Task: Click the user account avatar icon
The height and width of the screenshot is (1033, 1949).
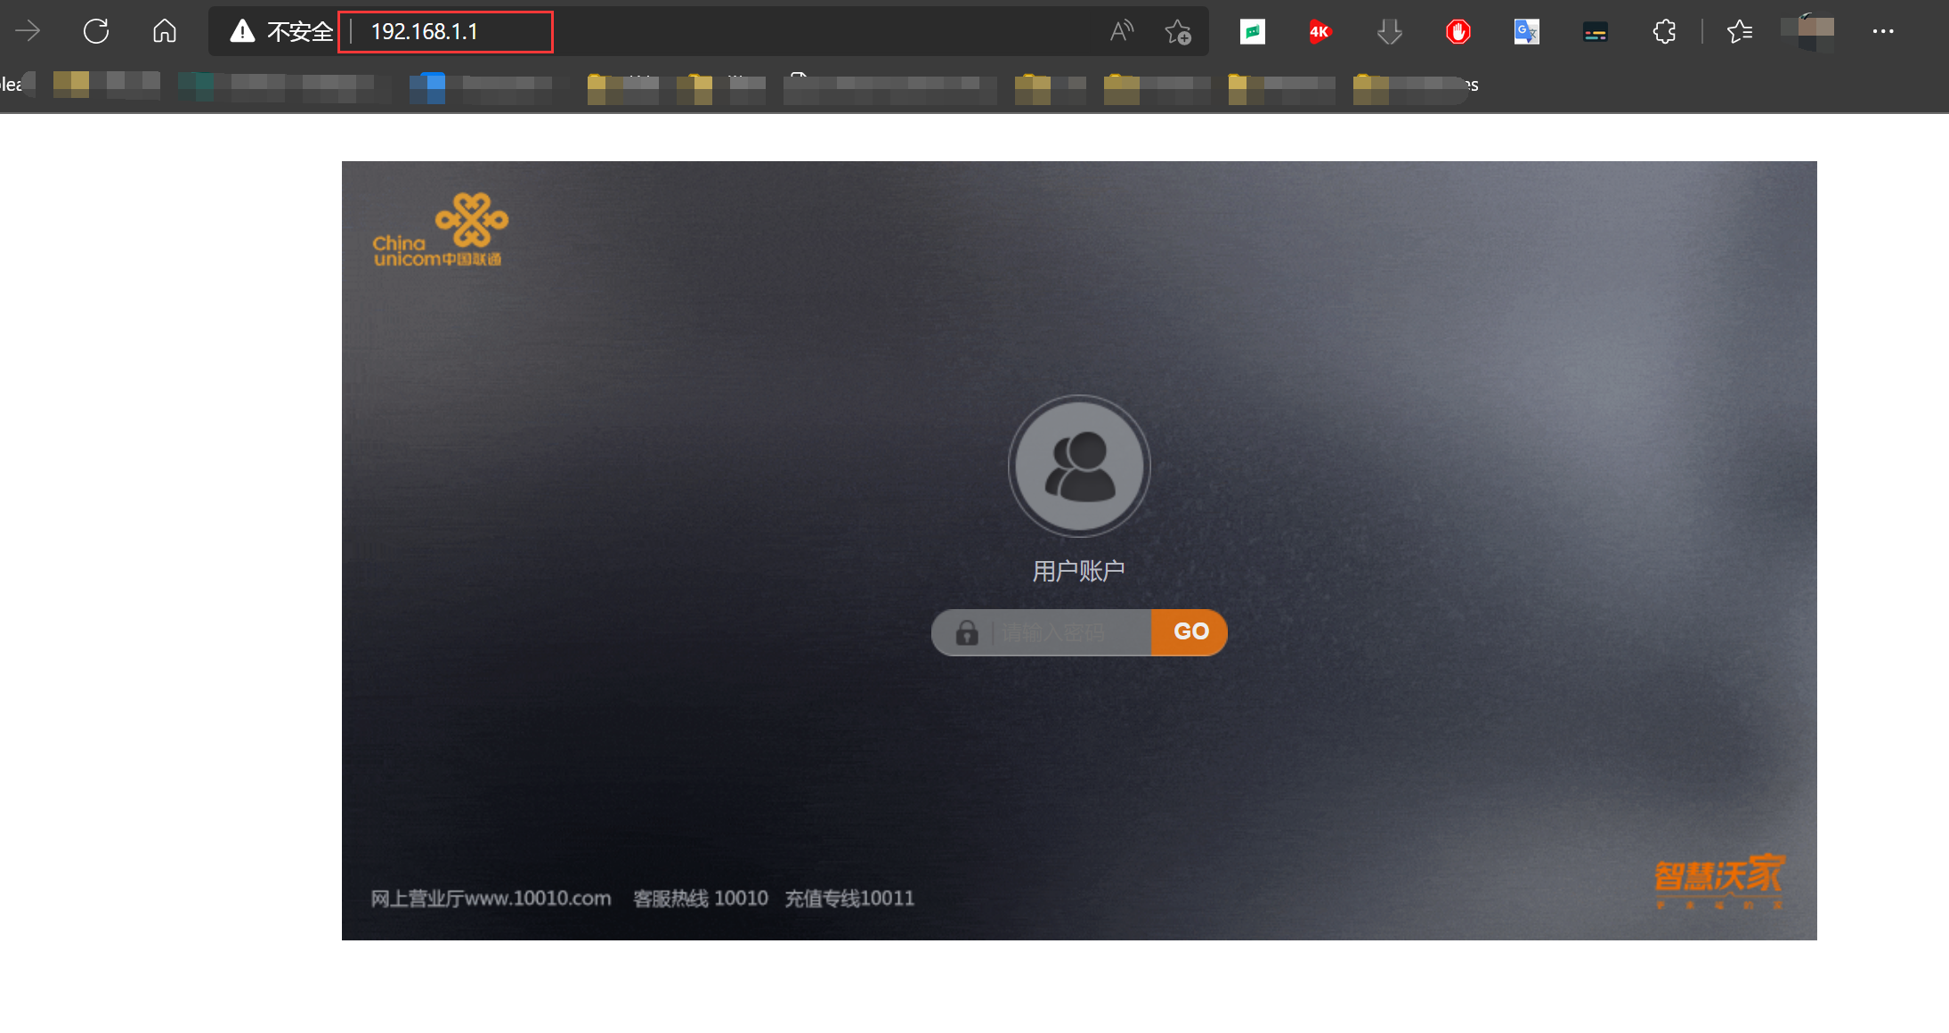Action: point(1079,466)
